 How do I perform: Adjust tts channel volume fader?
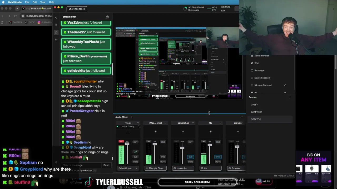pyautogui.click(x=210, y=145)
